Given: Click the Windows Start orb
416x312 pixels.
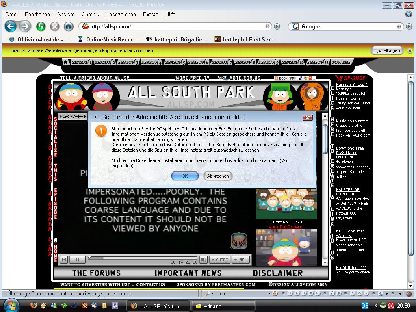Looking at the screenshot, I should (11, 305).
